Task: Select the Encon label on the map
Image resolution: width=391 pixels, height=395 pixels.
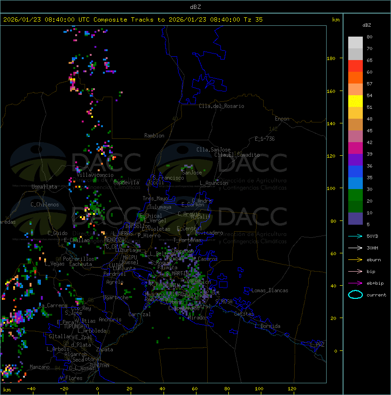Action: [x=282, y=119]
